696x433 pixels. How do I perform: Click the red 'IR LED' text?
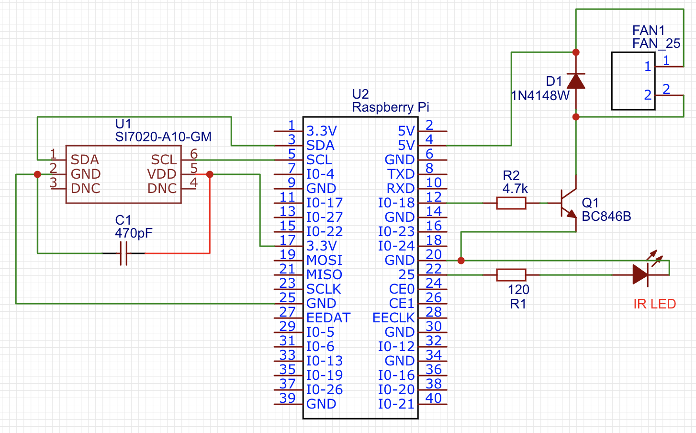click(x=654, y=304)
